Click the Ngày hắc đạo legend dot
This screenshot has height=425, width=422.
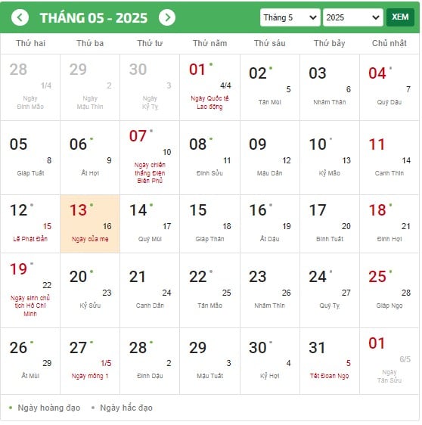pos(93,408)
